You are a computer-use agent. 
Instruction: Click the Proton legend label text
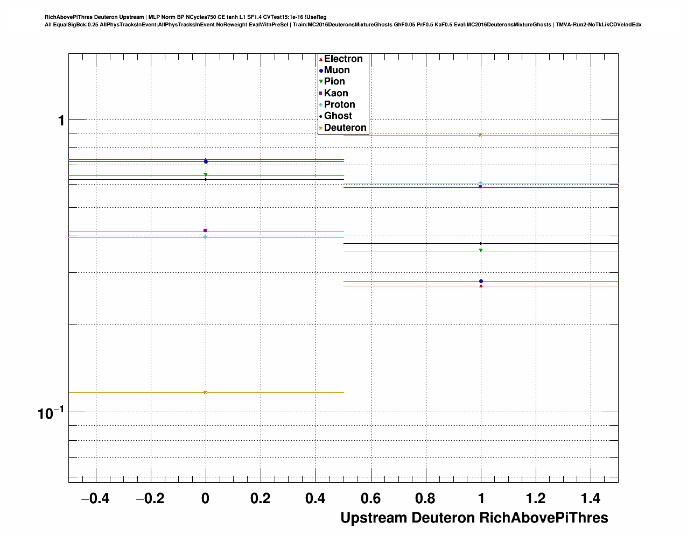point(339,105)
